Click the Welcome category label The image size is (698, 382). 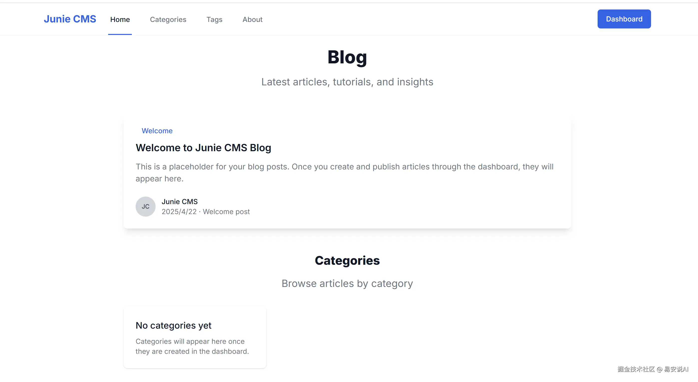[x=157, y=131]
